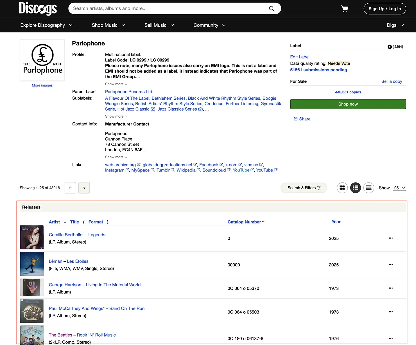Go to previous page arrow
Viewport: 416px width, 345px height.
70,188
